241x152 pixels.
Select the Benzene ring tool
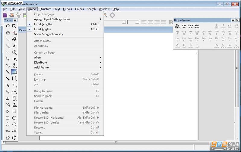(14, 138)
